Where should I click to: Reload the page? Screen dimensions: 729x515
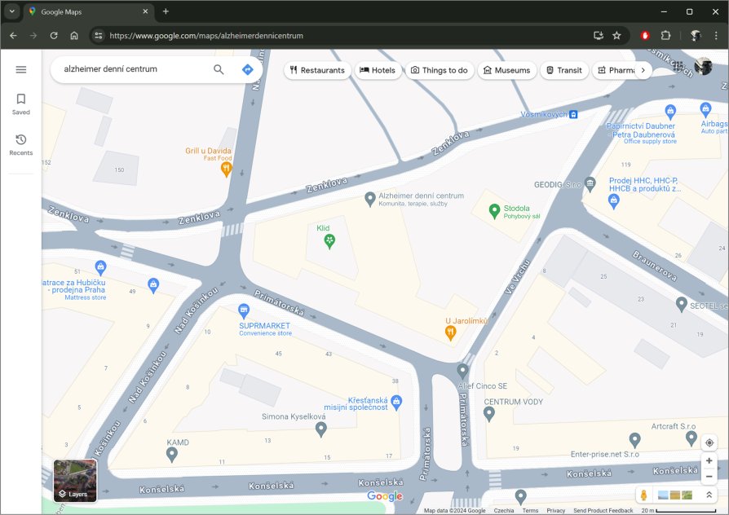point(54,36)
